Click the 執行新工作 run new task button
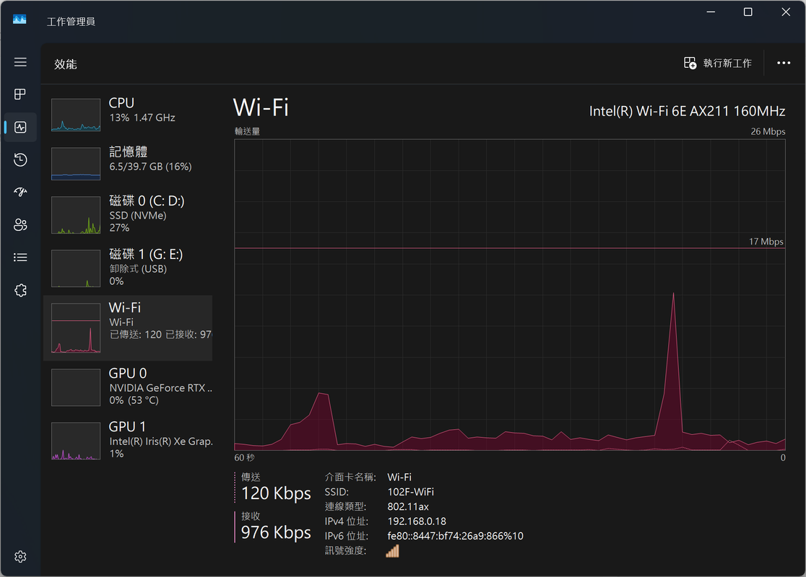Screen dimensions: 806x577 point(718,63)
